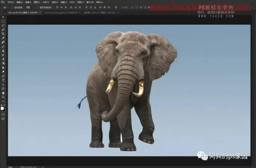The image size is (256, 168).
Task: Click the zoom percentage field in status bar
Action: point(10,167)
